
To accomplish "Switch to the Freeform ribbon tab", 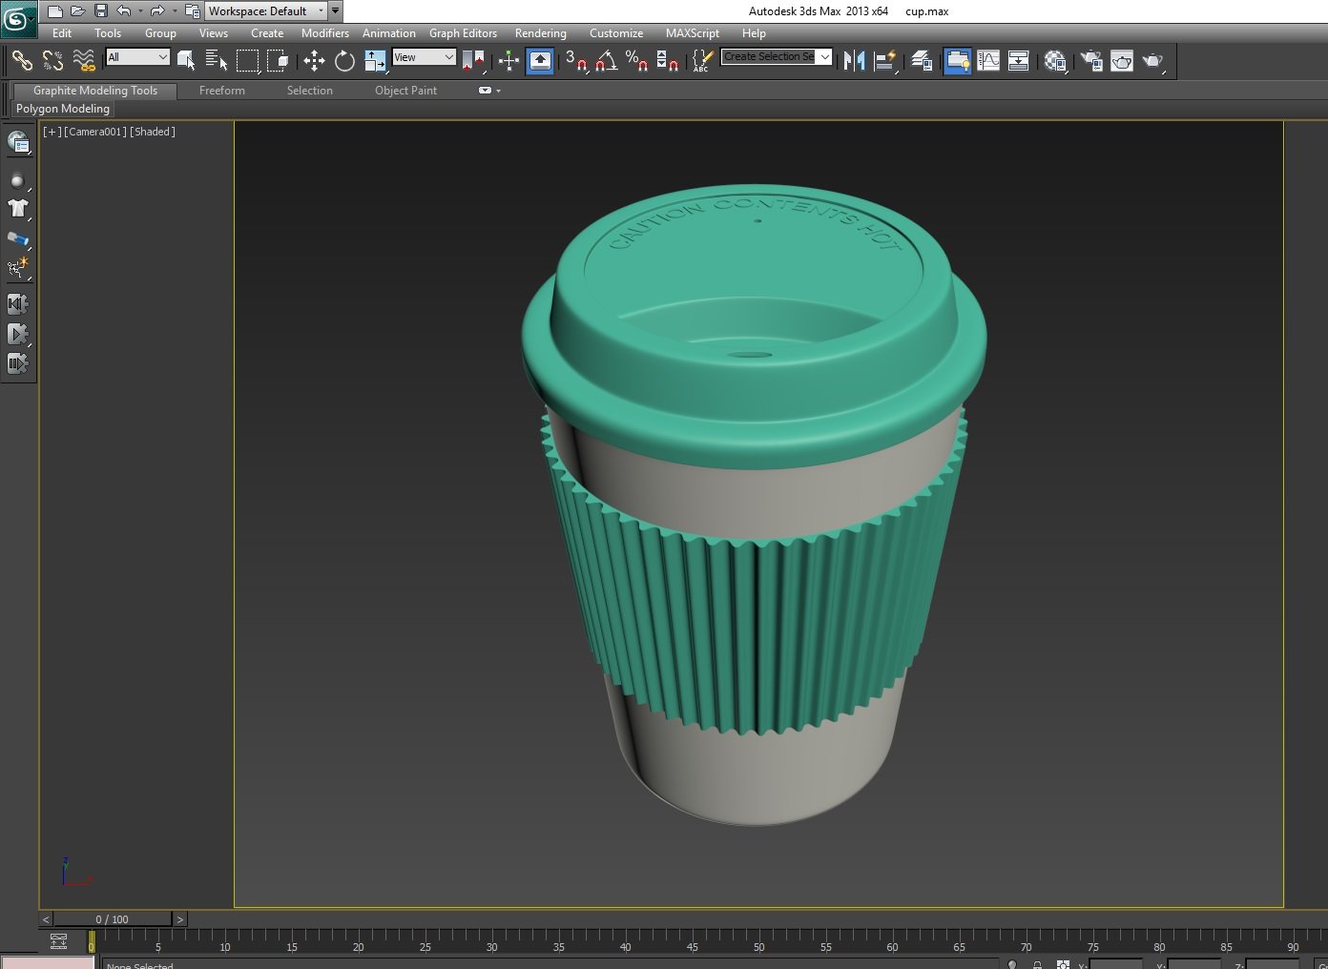I will coord(221,90).
